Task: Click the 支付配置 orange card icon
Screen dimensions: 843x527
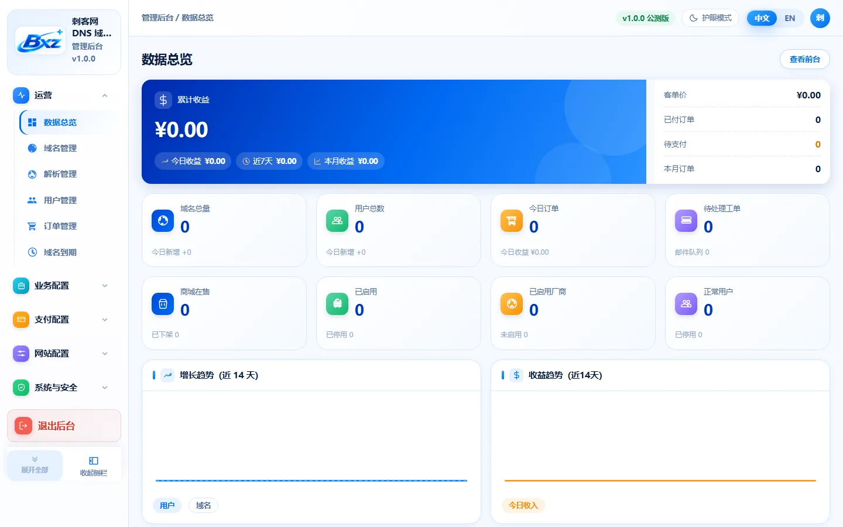Action: 21,320
